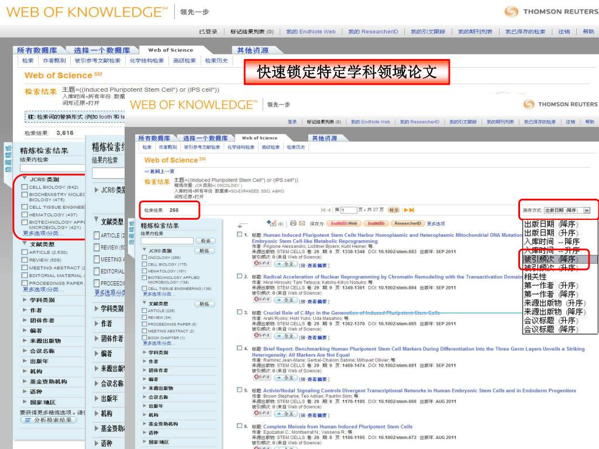Click the 返回上一页 back link

tap(159, 171)
